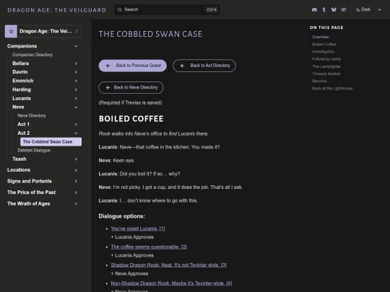Open the Tumblr icon link
The height and width of the screenshot is (292, 390).
point(324,9)
